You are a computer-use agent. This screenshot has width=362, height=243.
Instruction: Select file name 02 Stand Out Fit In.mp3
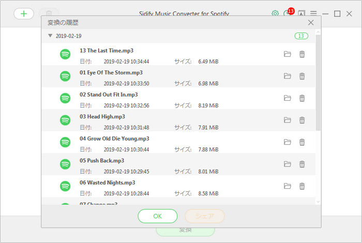(x=109, y=95)
